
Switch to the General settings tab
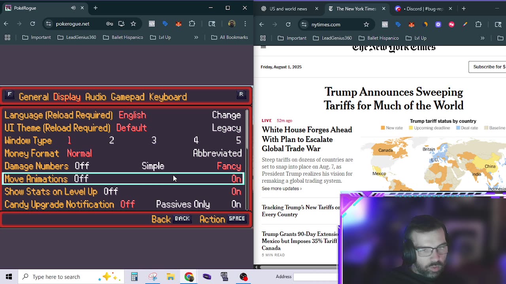tap(34, 97)
